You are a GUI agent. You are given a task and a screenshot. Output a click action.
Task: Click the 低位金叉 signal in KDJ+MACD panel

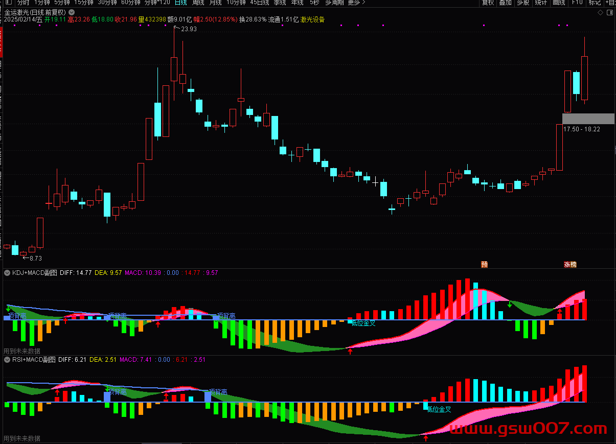coord(363,323)
